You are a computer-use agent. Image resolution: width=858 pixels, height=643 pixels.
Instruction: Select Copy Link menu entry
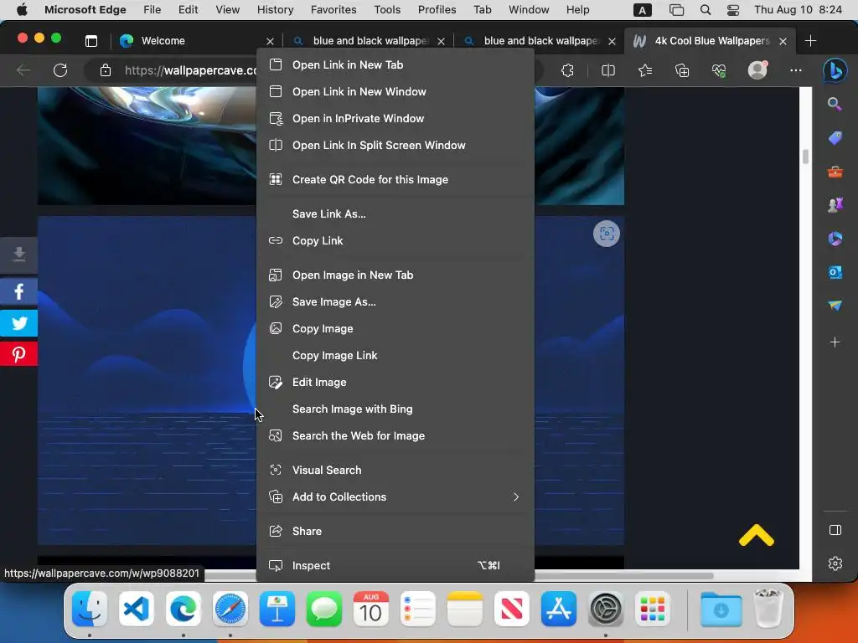click(x=395, y=241)
